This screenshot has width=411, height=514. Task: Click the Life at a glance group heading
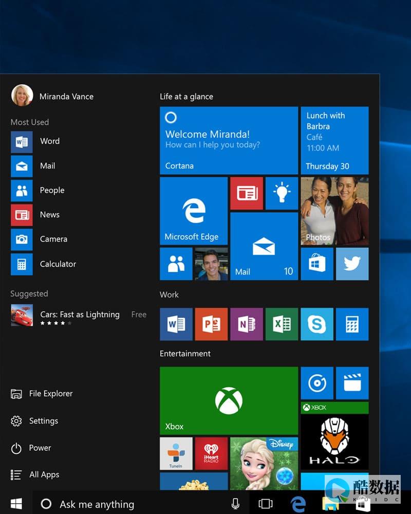click(186, 97)
